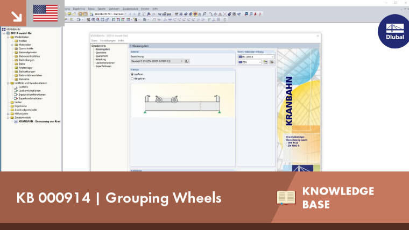
Task: Select Geometrie in the Eingabewerte tree
Action: 101,53
